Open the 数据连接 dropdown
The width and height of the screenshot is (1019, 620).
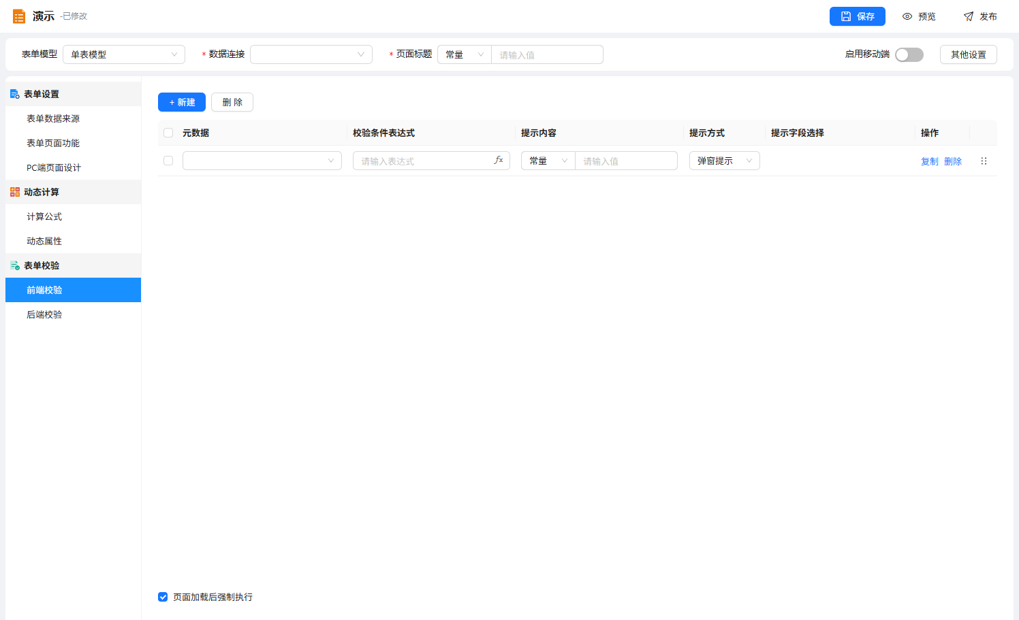click(x=311, y=54)
